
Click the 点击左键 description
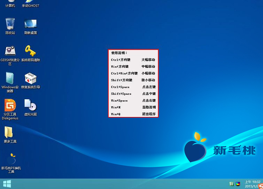click(x=149, y=87)
